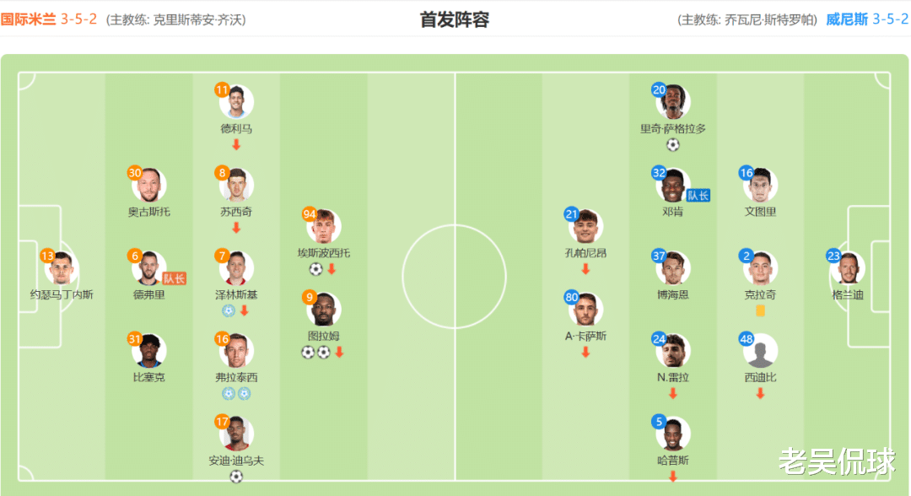Click the yellow card under 克拉奇
Image resolution: width=911 pixels, height=496 pixels.
point(760,310)
